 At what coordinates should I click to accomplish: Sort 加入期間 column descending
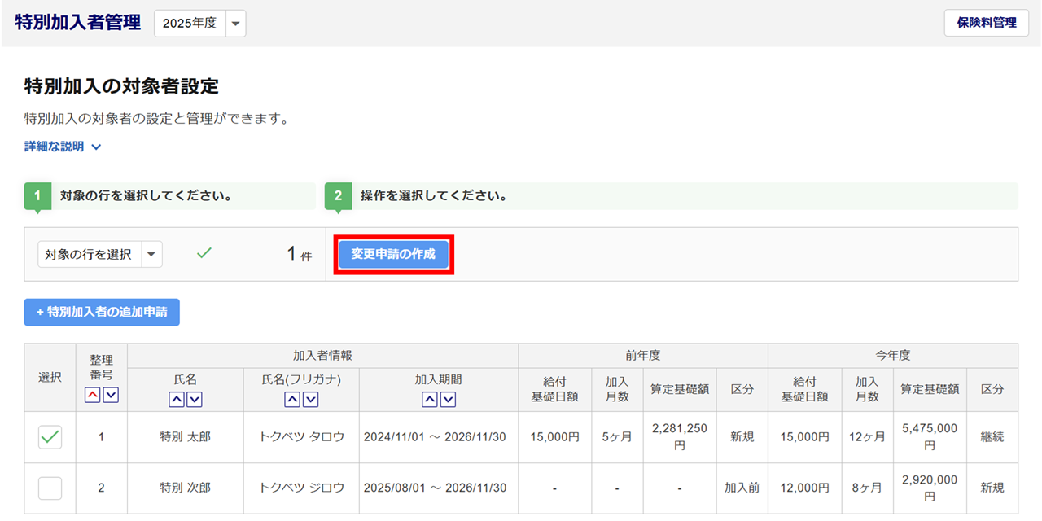(x=448, y=400)
